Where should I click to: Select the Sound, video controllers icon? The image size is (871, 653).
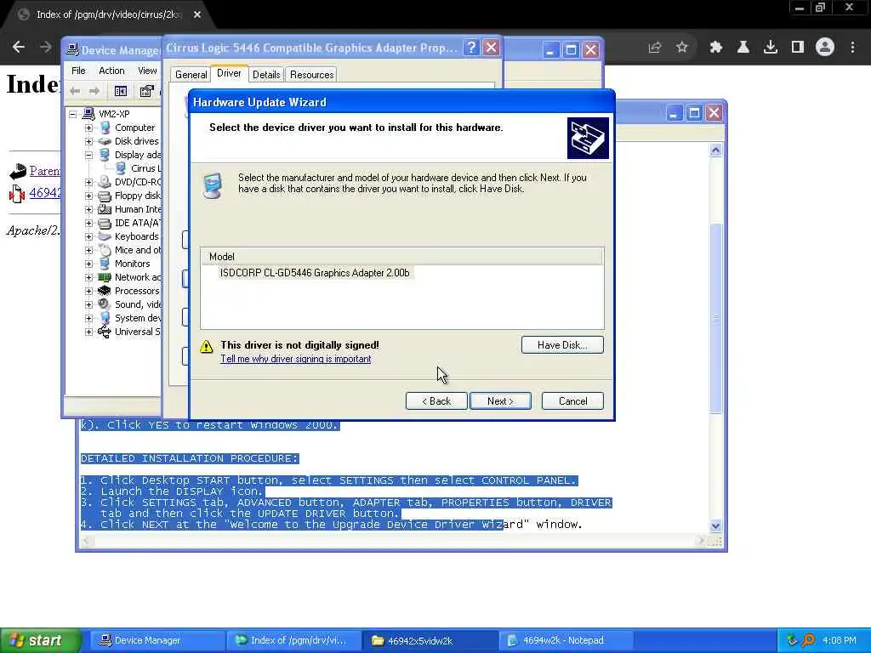[105, 304]
